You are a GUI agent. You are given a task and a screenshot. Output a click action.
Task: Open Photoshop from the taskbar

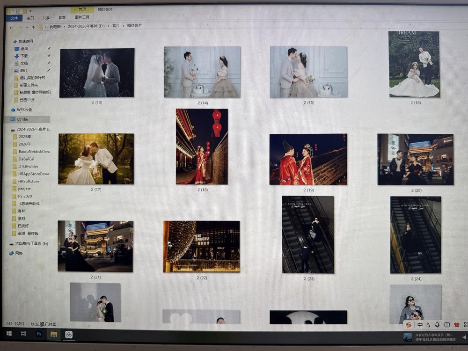click(x=39, y=334)
